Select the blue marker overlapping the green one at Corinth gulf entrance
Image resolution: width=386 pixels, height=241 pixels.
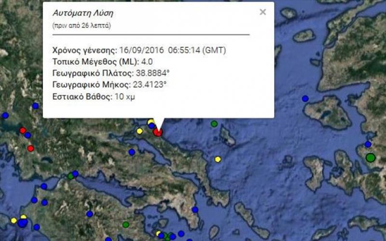pyautogui.click(x=75, y=174)
